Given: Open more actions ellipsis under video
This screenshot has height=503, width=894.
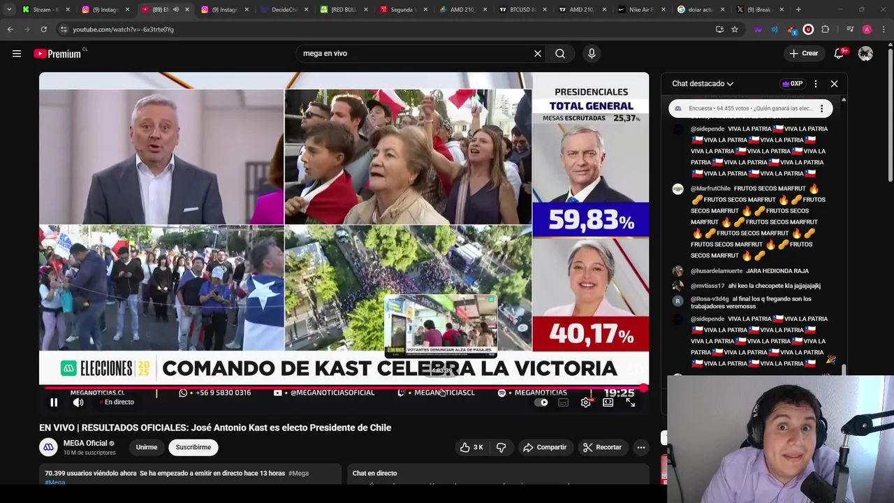Looking at the screenshot, I should coord(640,447).
